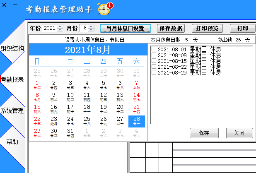
Task: Check the 2021-08-15 rest day checkbox
Action: [x=154, y=61]
